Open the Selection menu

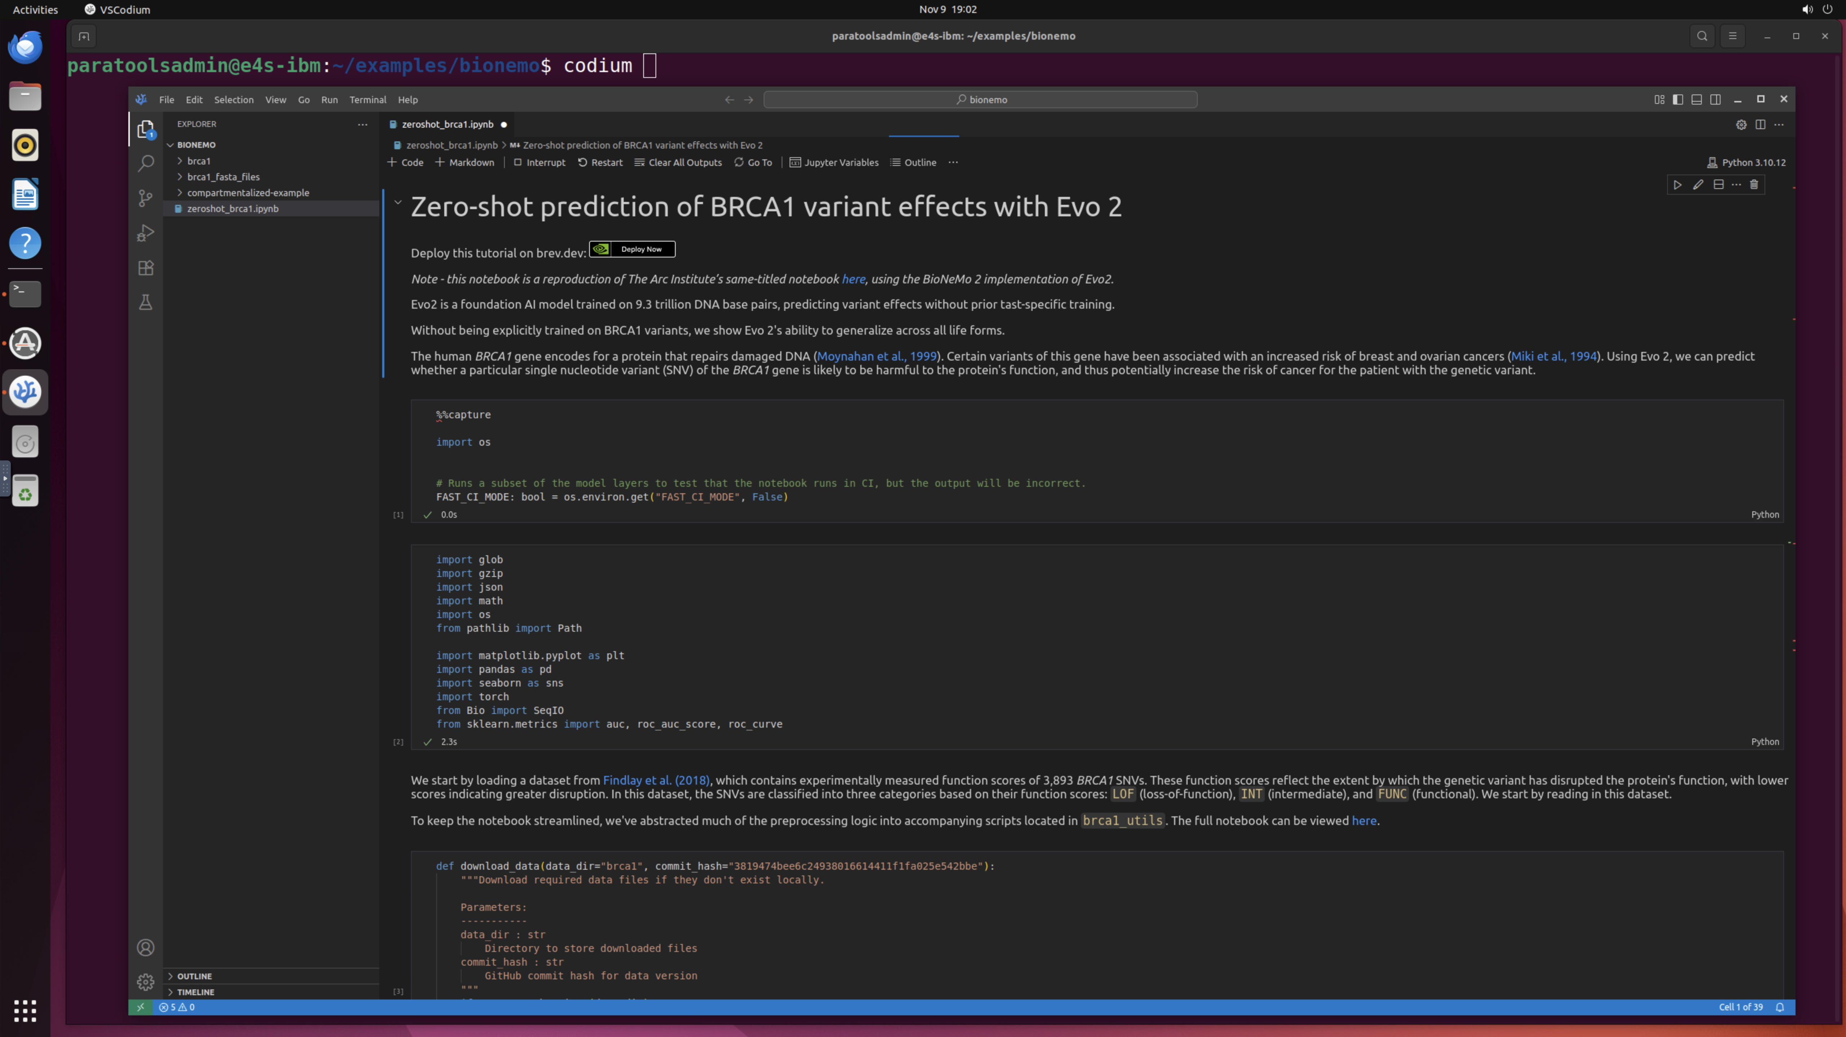click(234, 100)
